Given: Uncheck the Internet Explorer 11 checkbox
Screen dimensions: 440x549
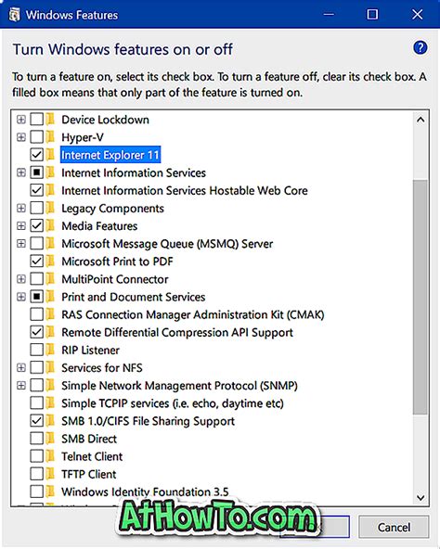Looking at the screenshot, I should click(x=37, y=155).
